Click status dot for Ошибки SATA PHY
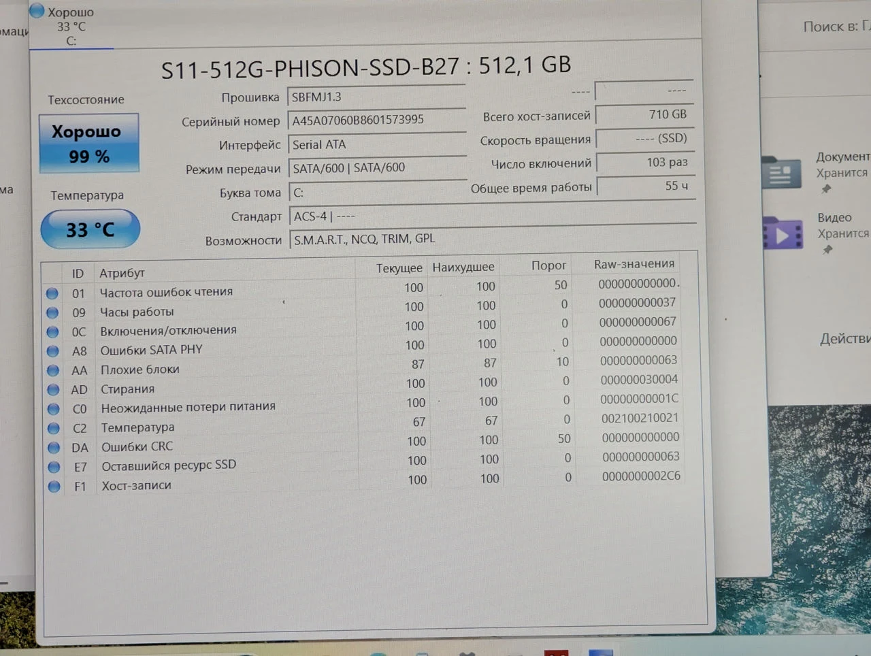 pyautogui.click(x=53, y=351)
